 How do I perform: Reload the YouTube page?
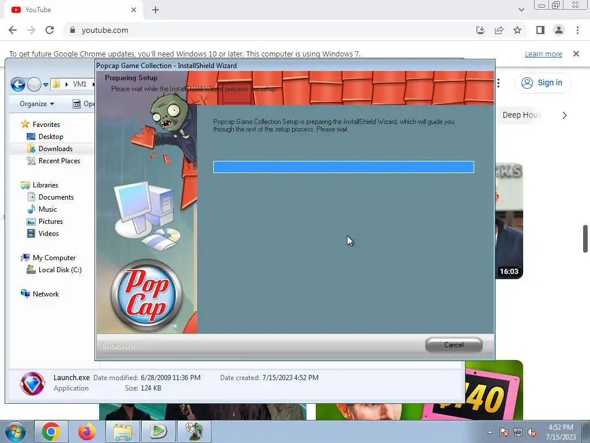point(50,30)
